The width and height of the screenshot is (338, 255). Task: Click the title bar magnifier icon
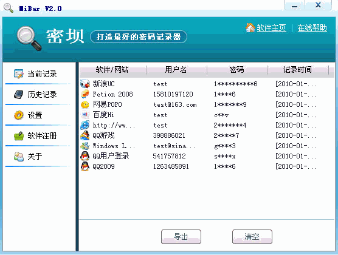[9, 8]
